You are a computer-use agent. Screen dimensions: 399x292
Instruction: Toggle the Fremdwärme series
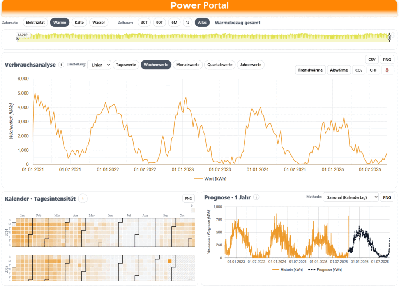click(310, 70)
